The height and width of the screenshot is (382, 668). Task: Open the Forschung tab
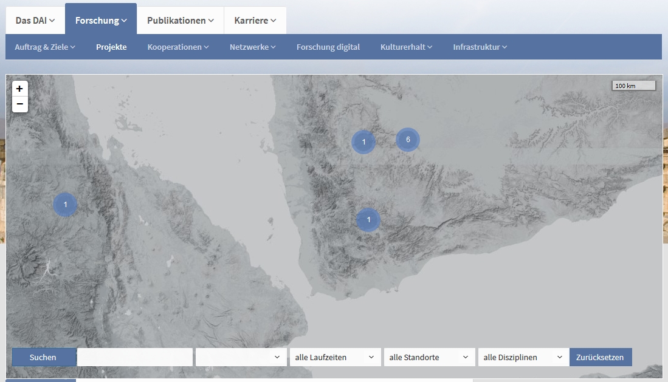(101, 21)
